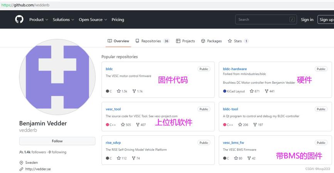The width and height of the screenshot is (334, 173).
Task: Click the Repositories repo icon
Action: [137, 41]
